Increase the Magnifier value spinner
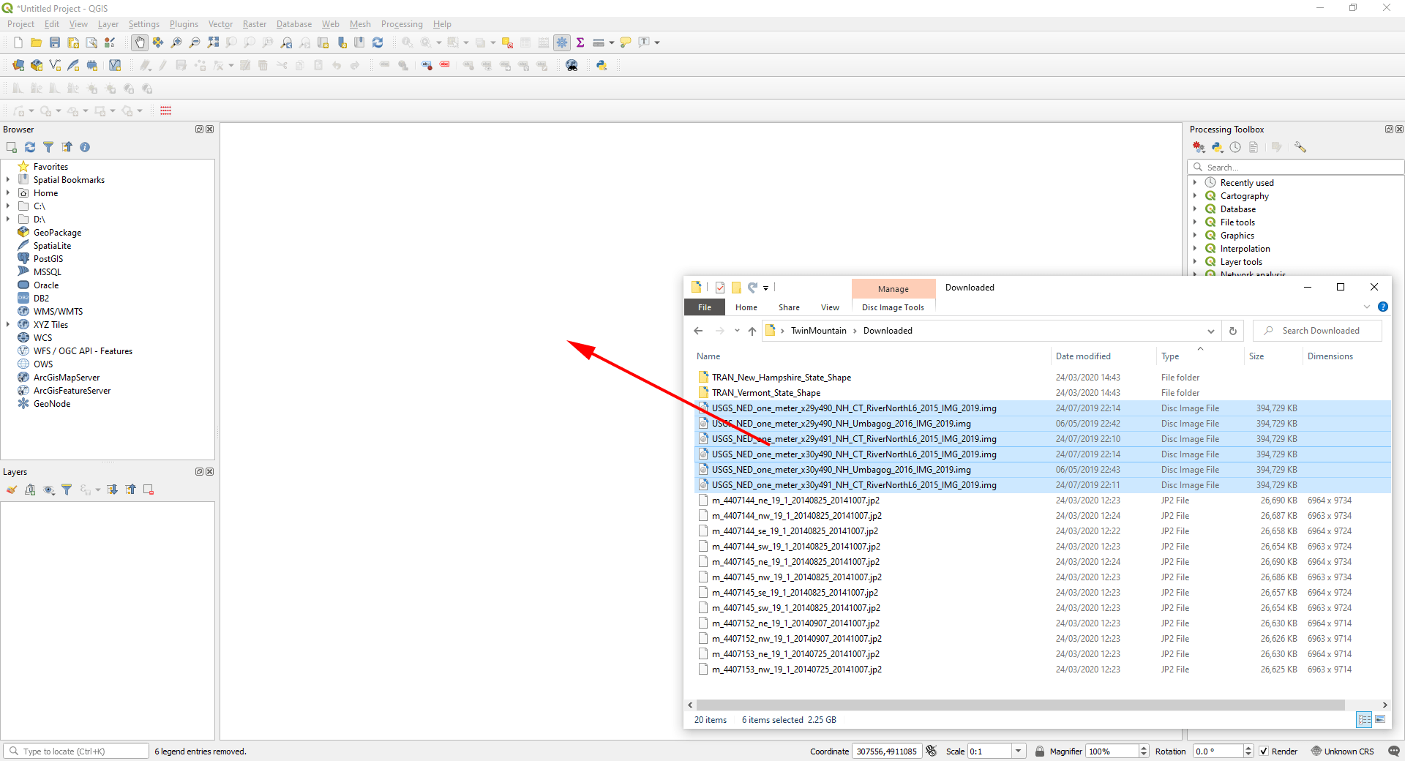This screenshot has height=761, width=1405. tap(1144, 748)
